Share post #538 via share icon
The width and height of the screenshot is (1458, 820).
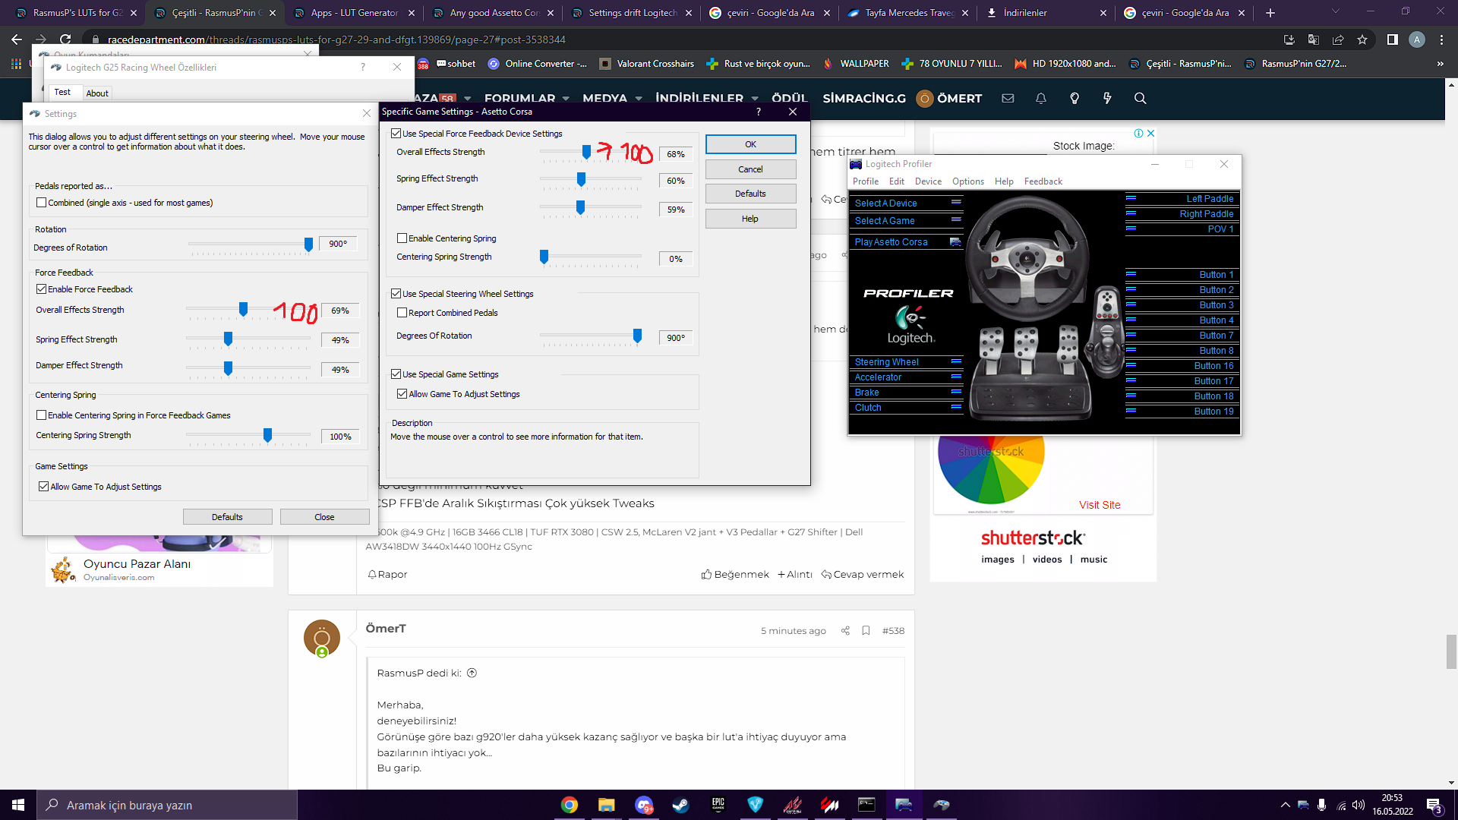tap(845, 631)
